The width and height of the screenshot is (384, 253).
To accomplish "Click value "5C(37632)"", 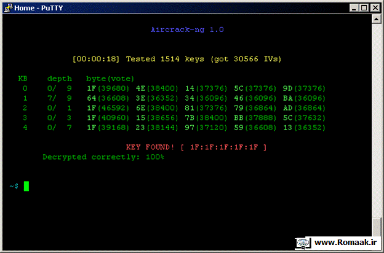I will click(304, 118).
